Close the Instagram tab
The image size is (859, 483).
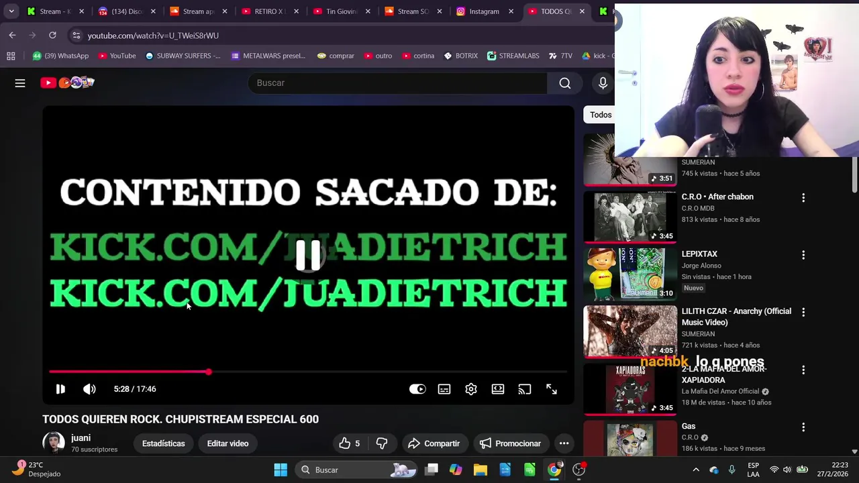[x=511, y=11]
